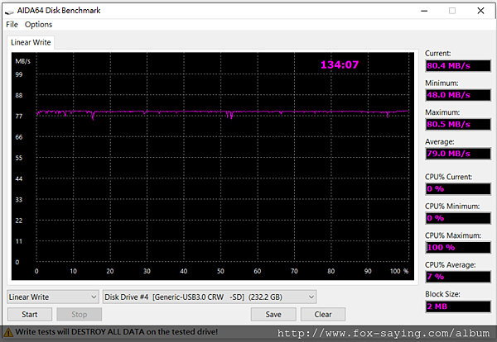The width and height of the screenshot is (497, 342).
Task: Click the elapsed time 134:07 on graph
Action: point(340,64)
